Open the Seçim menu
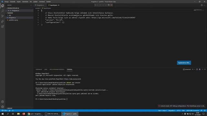Image resolution: width=207 pixels, height=116 pixels. tap(19, 2)
